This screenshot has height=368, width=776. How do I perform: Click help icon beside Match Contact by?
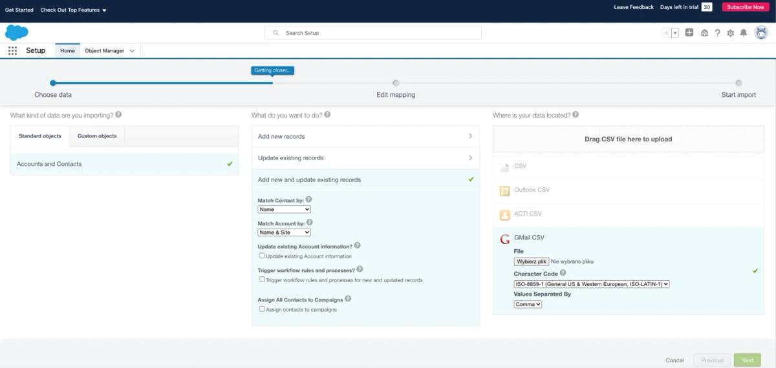click(309, 199)
